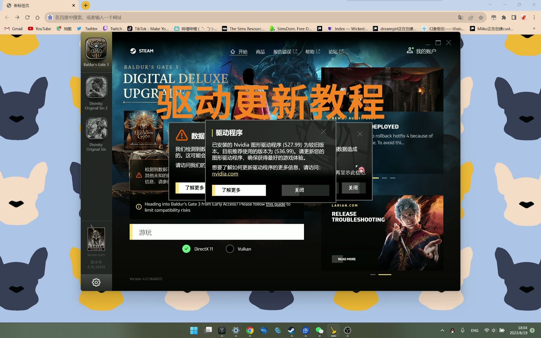Screen dimensions: 541x338
Task: Open Twitch bookmark
Action: (x=112, y=29)
